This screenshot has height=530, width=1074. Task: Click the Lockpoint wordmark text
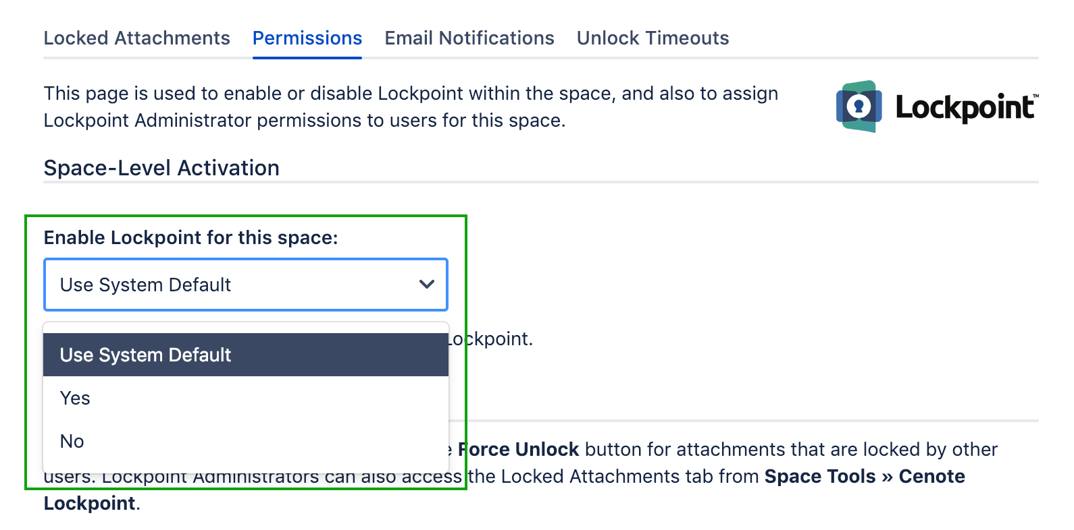click(x=965, y=108)
